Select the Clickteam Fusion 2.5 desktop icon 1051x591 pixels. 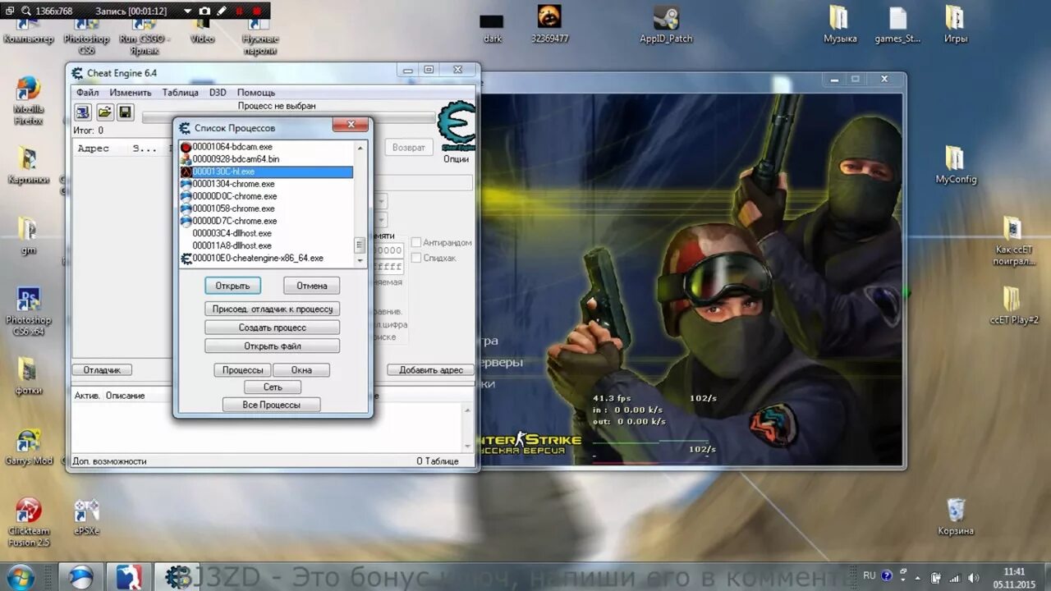(x=28, y=522)
